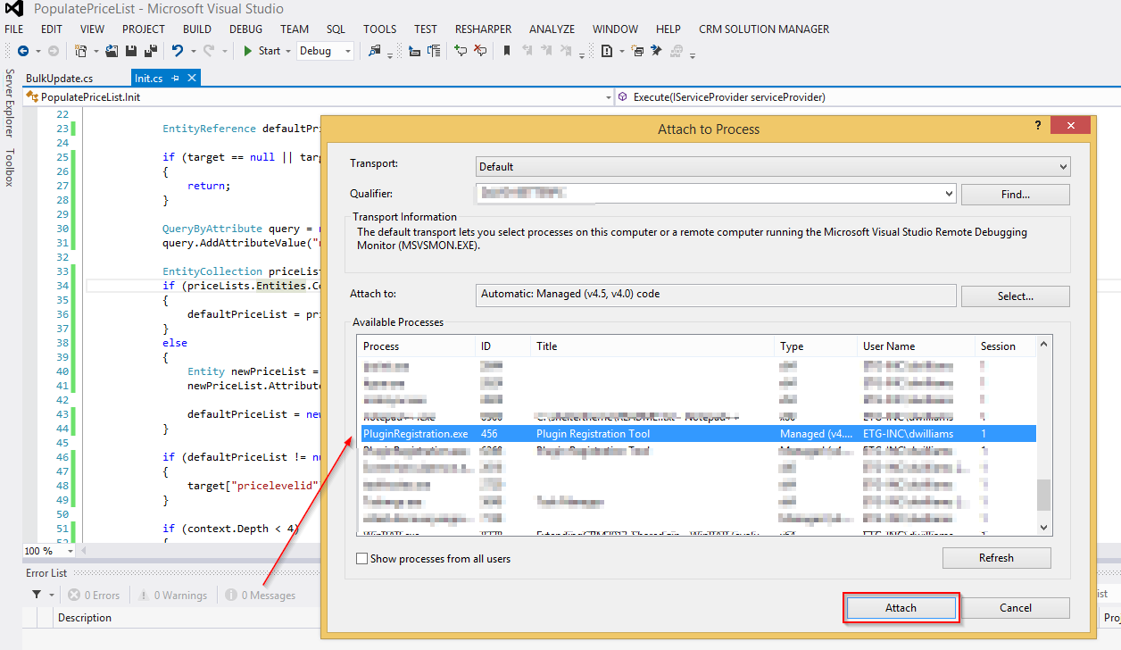1121x650 pixels.
Task: Open the Toolbox side tab
Action: [10, 168]
